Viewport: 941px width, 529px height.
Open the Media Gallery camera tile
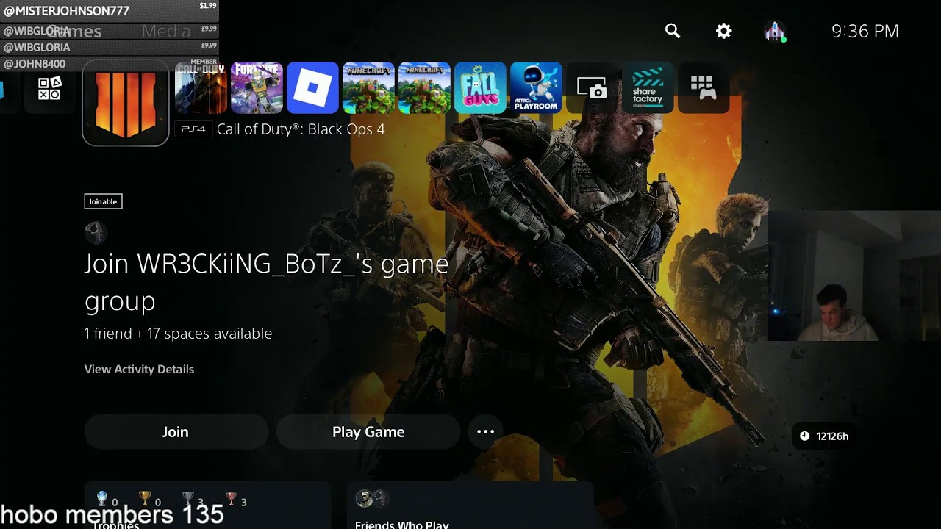coord(592,88)
